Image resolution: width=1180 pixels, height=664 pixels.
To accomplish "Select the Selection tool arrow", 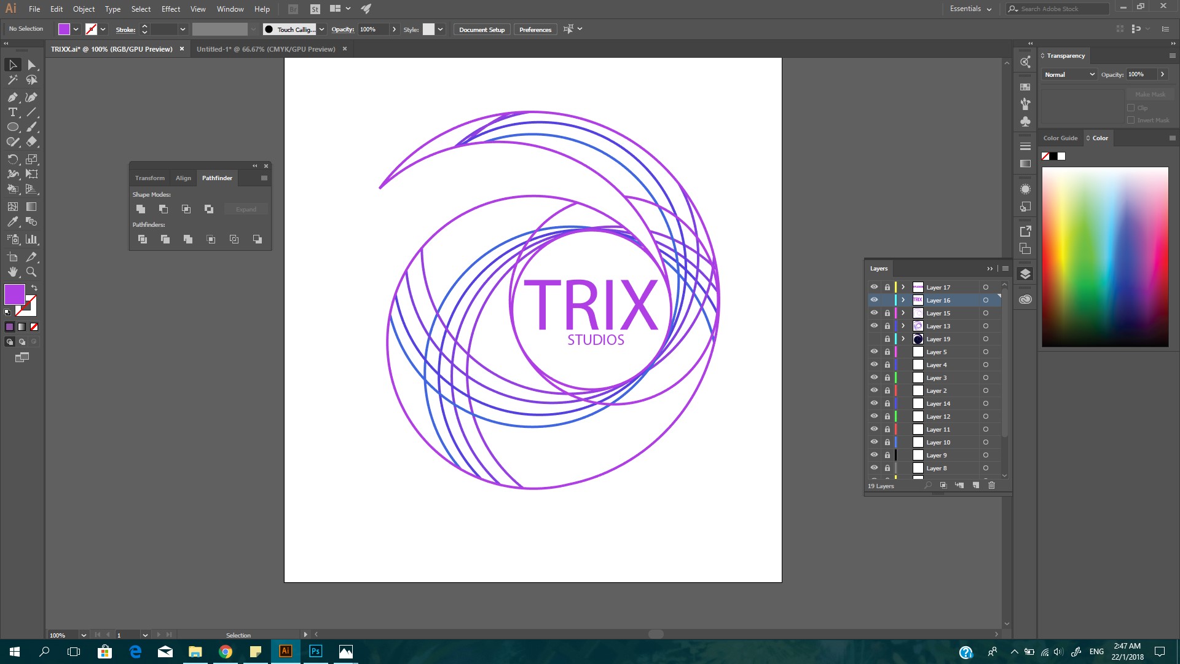I will point(13,65).
